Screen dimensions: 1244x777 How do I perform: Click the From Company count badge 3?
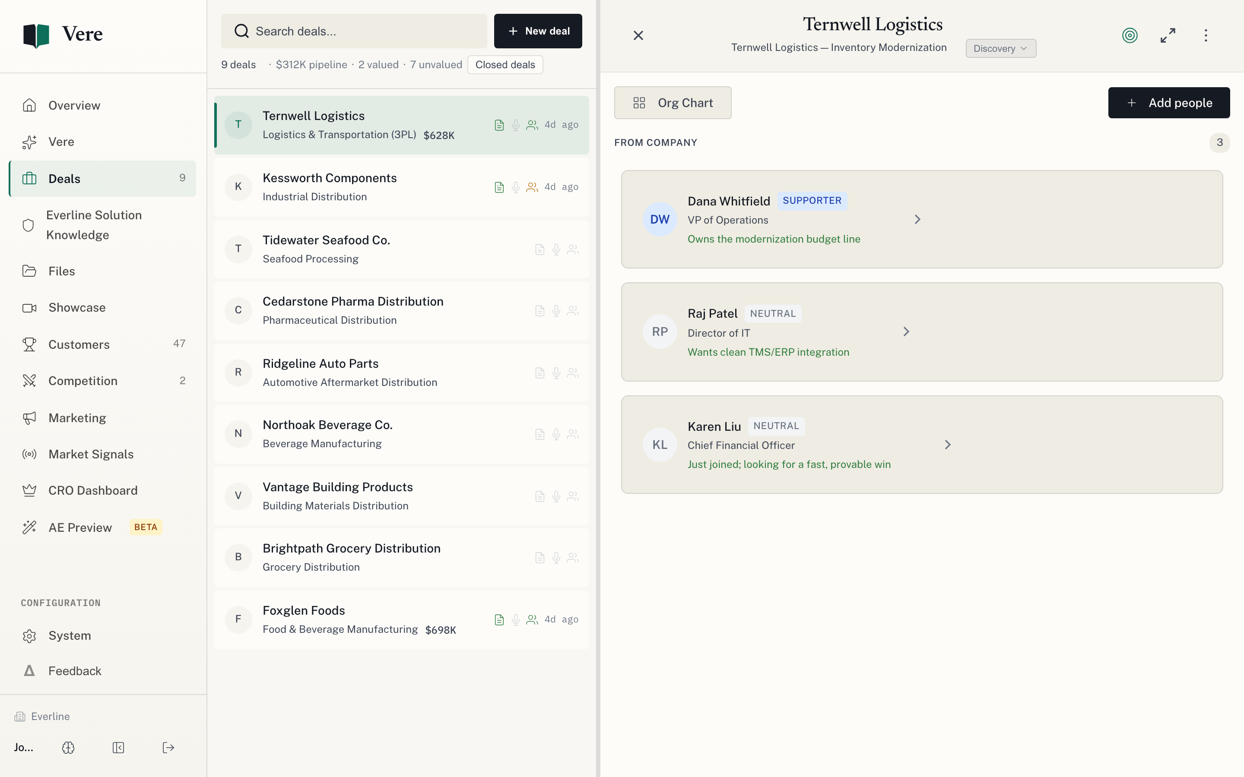tap(1219, 142)
